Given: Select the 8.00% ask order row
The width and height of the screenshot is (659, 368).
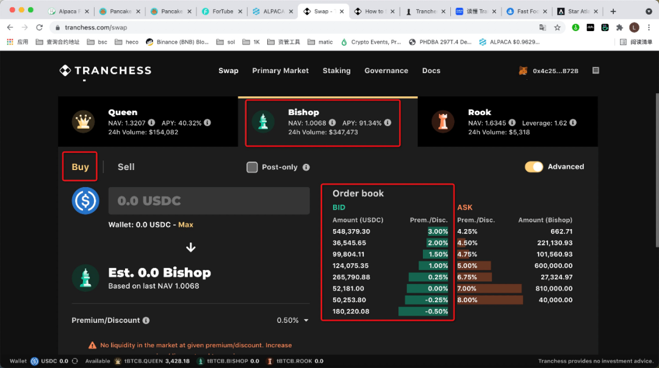Looking at the screenshot, I should (x=515, y=300).
